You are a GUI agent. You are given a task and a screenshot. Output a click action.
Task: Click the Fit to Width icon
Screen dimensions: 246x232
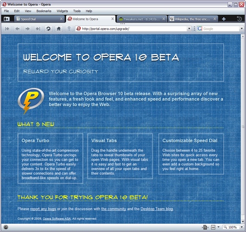(x=205, y=227)
